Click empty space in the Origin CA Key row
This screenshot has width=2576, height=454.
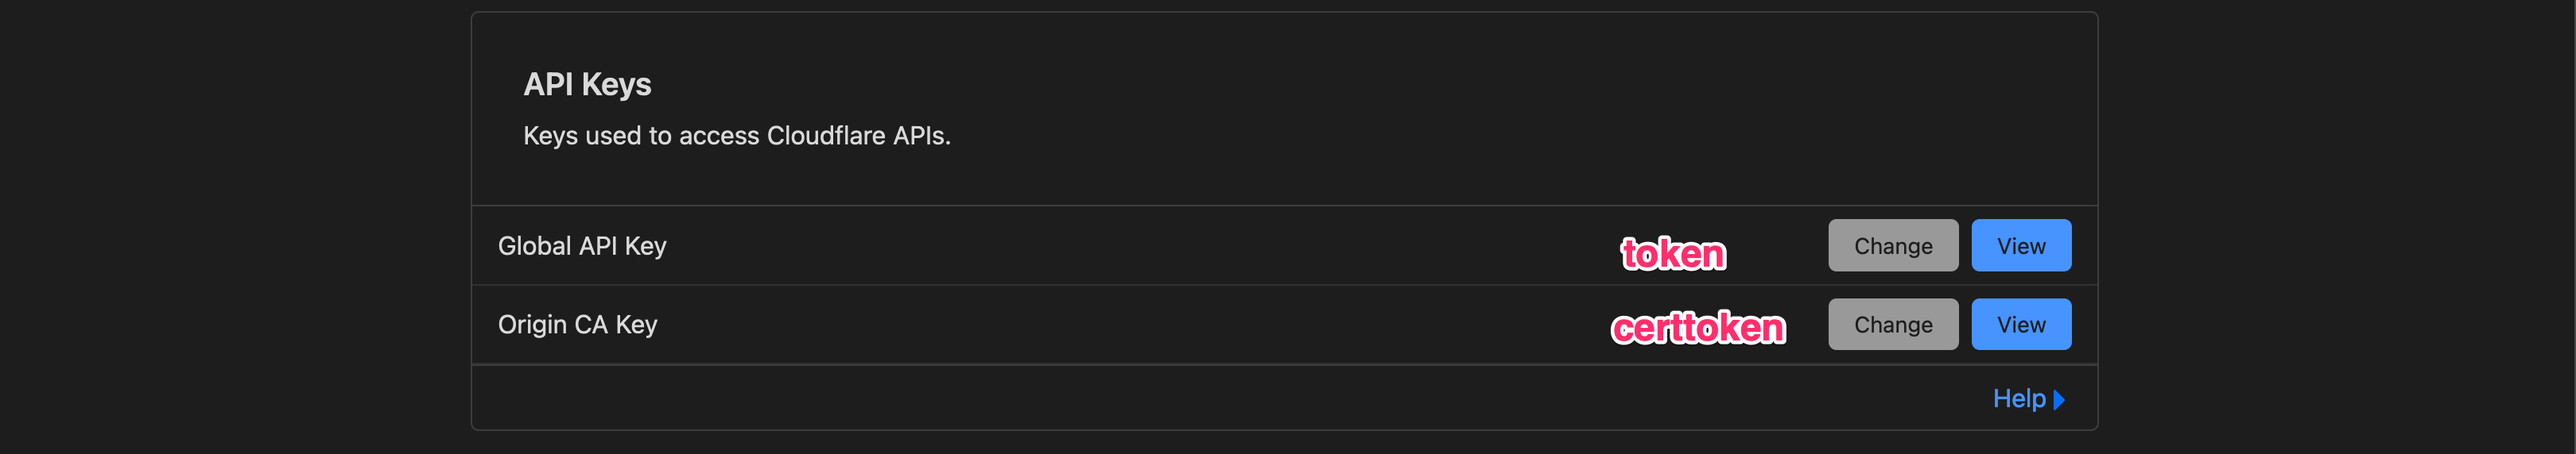pyautogui.click(x=1100, y=325)
